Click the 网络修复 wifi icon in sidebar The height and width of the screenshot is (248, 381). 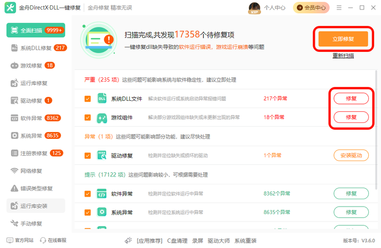coord(14,171)
